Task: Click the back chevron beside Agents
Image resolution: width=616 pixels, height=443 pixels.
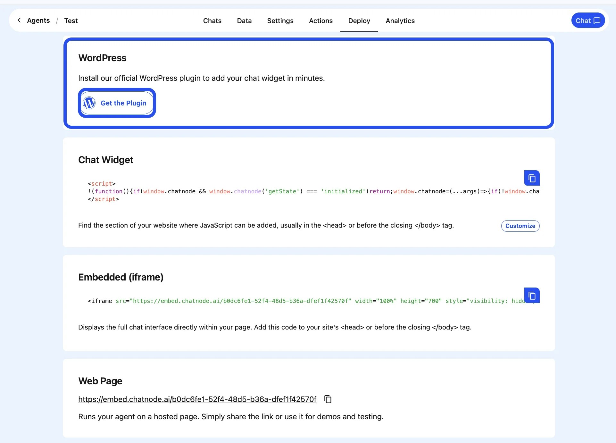Action: coord(19,20)
